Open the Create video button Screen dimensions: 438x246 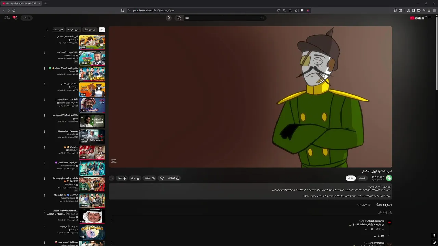point(27,18)
